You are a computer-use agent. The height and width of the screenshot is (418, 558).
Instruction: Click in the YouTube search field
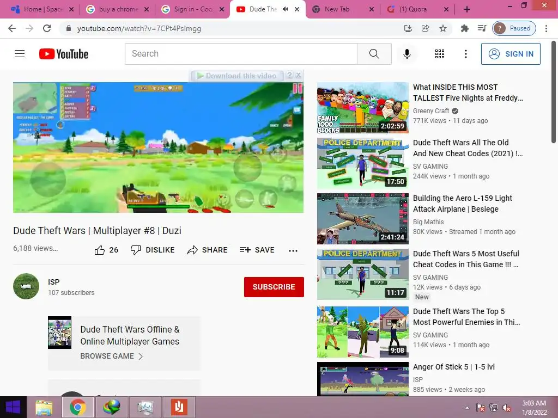[x=241, y=54]
